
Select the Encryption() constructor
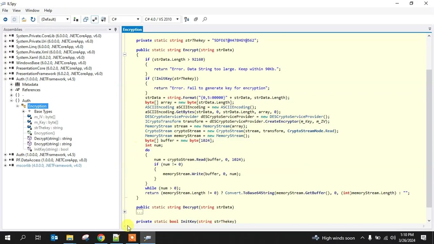coord(44,133)
